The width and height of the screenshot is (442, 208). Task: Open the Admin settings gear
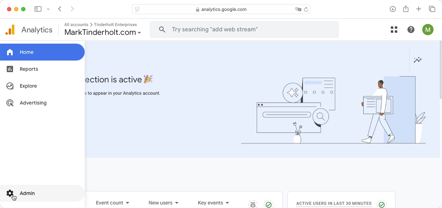point(10,193)
